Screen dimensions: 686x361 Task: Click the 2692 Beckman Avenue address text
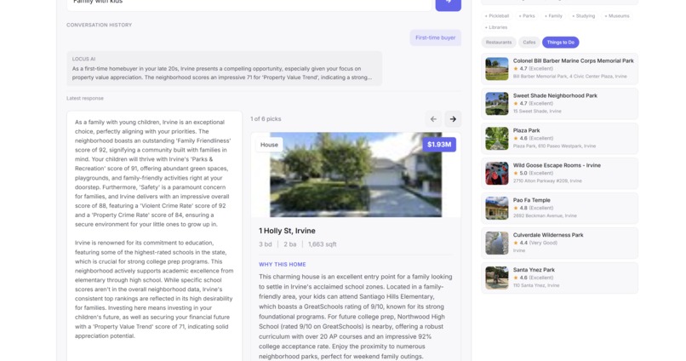coord(545,215)
